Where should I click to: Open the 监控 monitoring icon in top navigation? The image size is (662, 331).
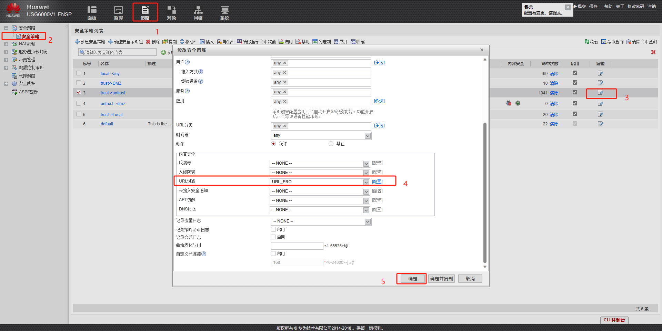point(118,12)
